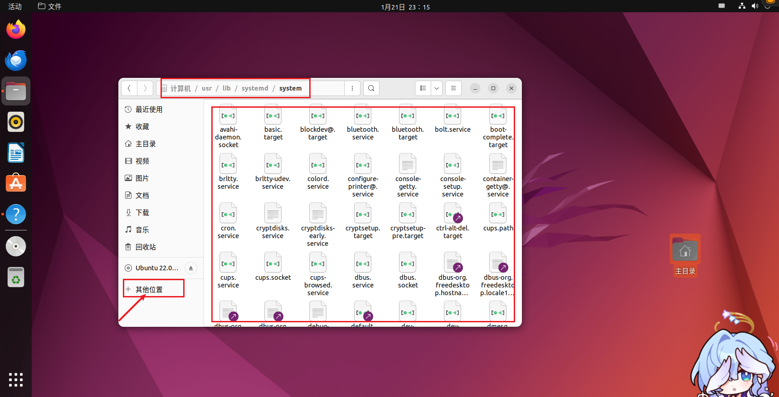779x397 pixels.
Task: Click the 'systemd' breadcrumb segment
Action: 254,88
